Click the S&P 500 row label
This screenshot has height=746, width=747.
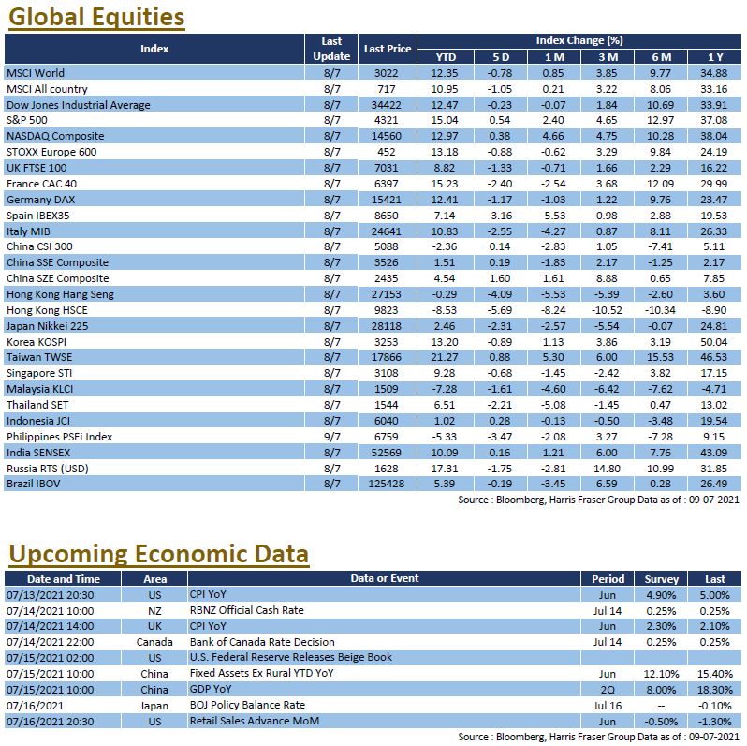click(x=26, y=120)
